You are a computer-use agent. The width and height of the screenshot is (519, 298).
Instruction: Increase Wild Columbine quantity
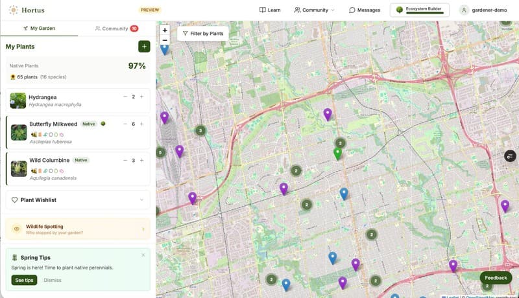[141, 160]
